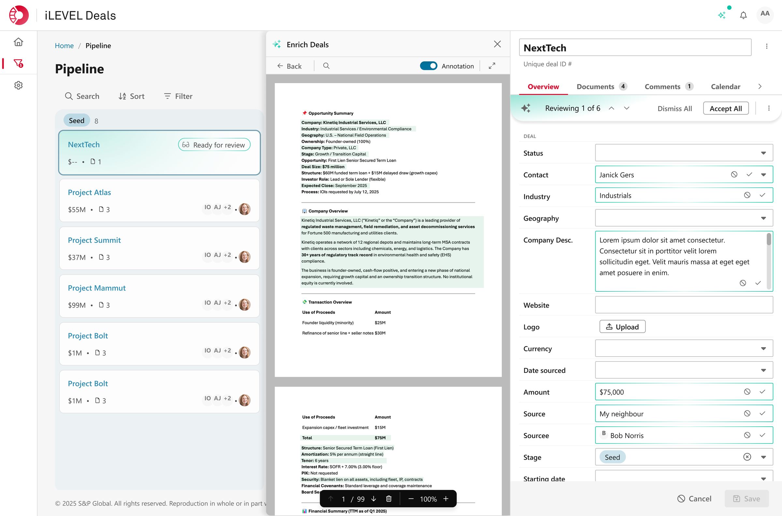Viewport: 782px width, 516px height.
Task: Click Dismiss All suggestions
Action: 674,108
